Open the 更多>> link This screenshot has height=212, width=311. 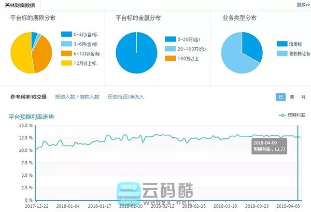pyautogui.click(x=303, y=5)
